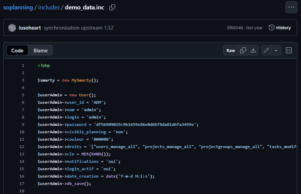301x194 pixels.
Task: Expand the edit options dropdown arrow
Action: point(276,50)
